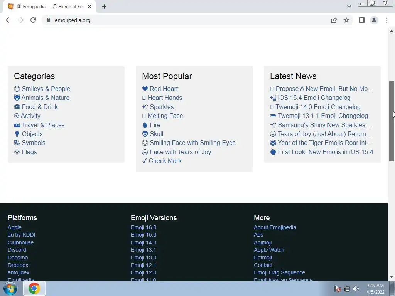Open Face with Tears of Joy page
Viewport: 395px width, 296px height.
coord(181,152)
